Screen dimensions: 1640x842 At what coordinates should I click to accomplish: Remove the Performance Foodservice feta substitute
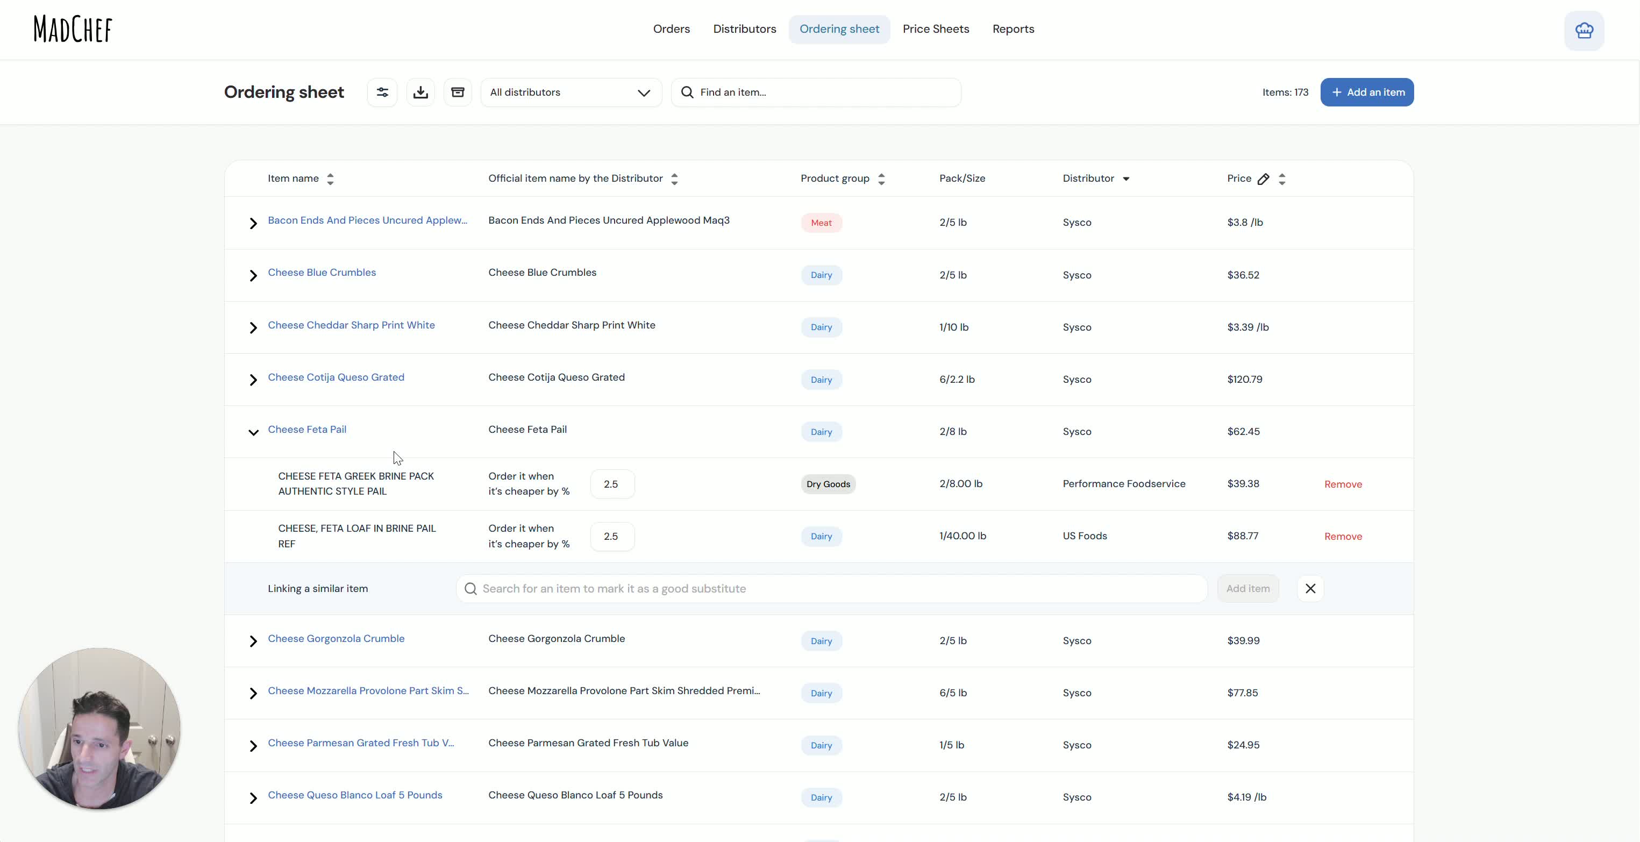click(1343, 484)
